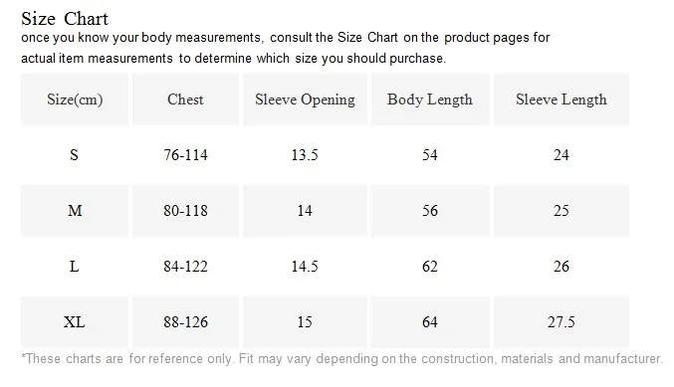674x387 pixels.
Task: Click the Size Chart heading
Action: (x=65, y=19)
